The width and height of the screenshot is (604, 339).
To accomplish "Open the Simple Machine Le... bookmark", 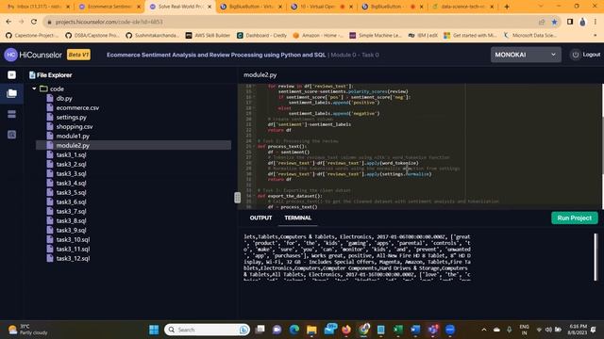I will pos(376,36).
